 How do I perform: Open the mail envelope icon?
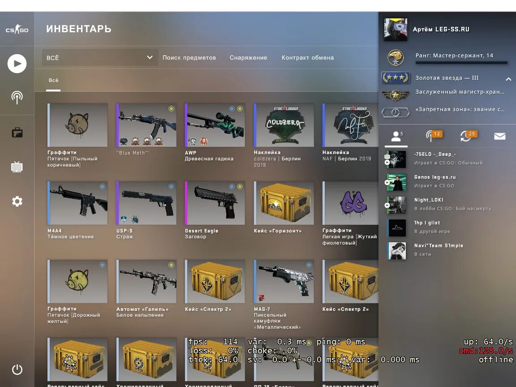pos(499,136)
